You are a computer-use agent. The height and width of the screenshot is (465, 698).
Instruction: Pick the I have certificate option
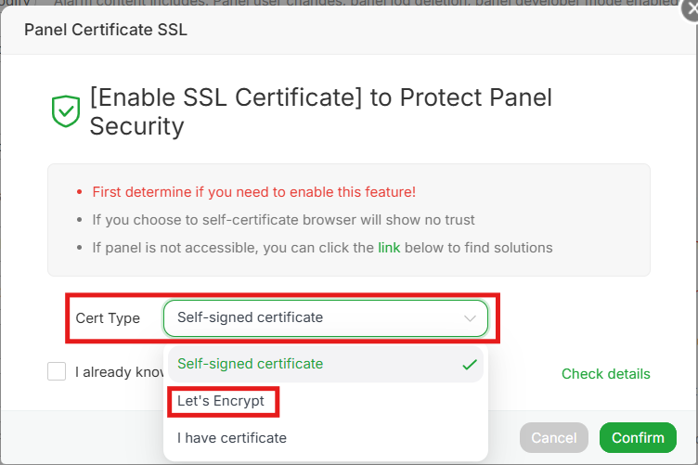232,437
